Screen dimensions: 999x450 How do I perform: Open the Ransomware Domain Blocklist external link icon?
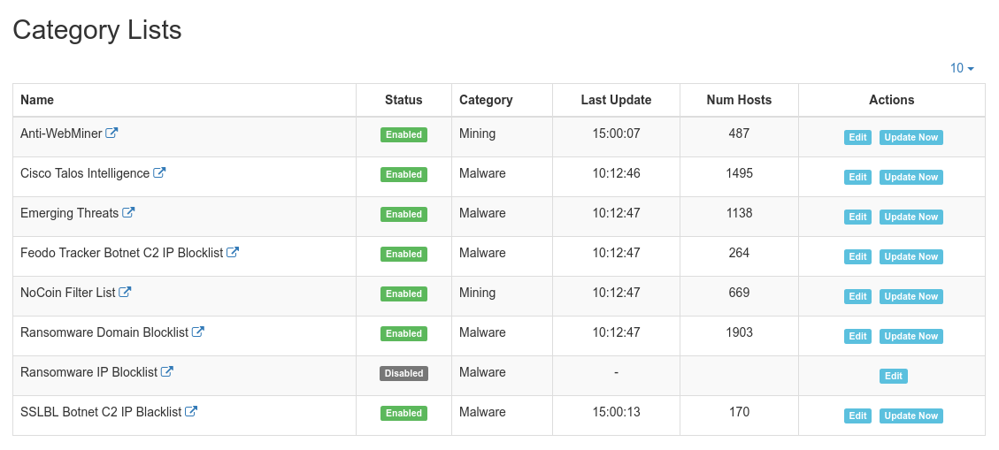point(197,332)
